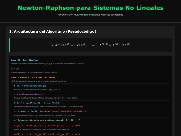Click code line 'J = EvaluarJacobiano(X)'
This screenshot has width=181, height=136.
tap(29, 94)
